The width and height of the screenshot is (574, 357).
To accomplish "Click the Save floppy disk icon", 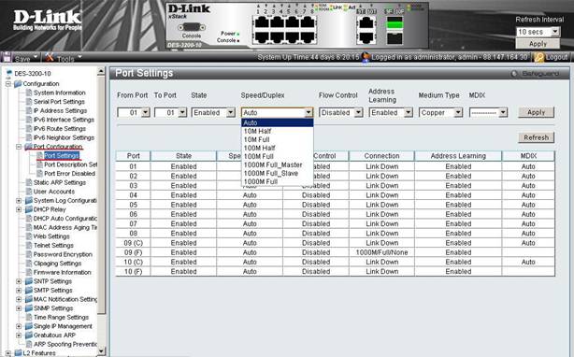I will [7, 57].
